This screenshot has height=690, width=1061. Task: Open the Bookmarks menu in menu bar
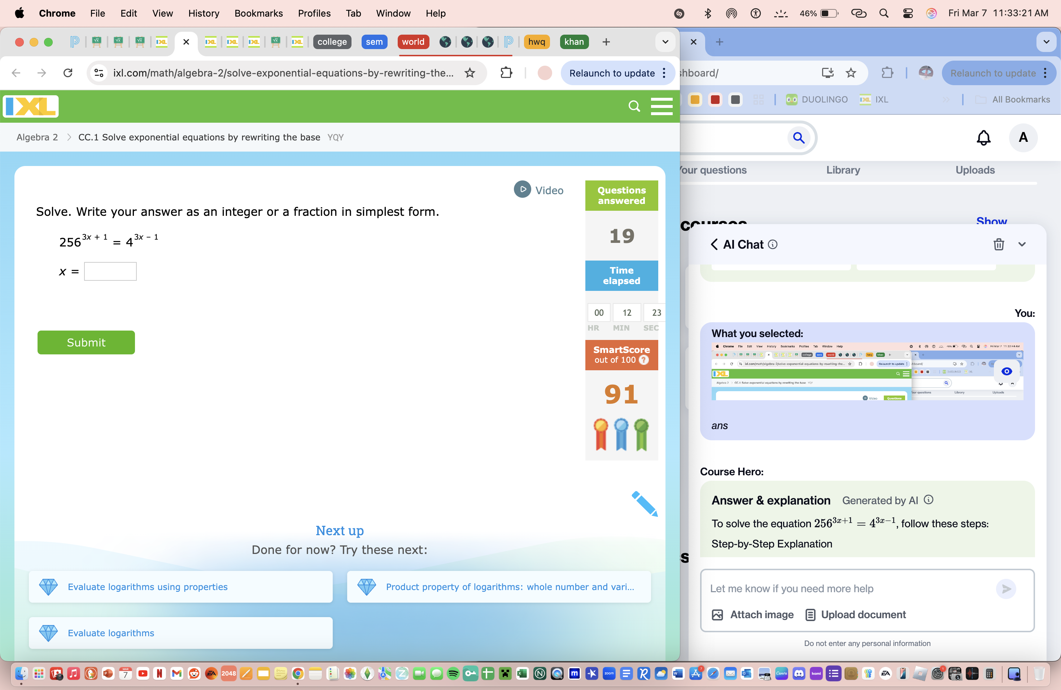click(258, 13)
